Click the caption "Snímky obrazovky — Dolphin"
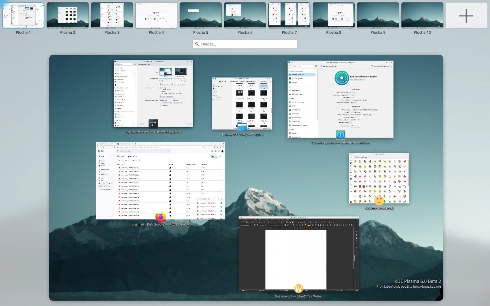The width and height of the screenshot is (490, 306). pyautogui.click(x=242, y=135)
